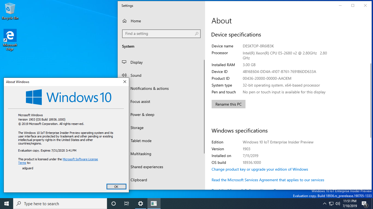Click licensee name adguard in About Windows
373x209 pixels.
(28, 168)
